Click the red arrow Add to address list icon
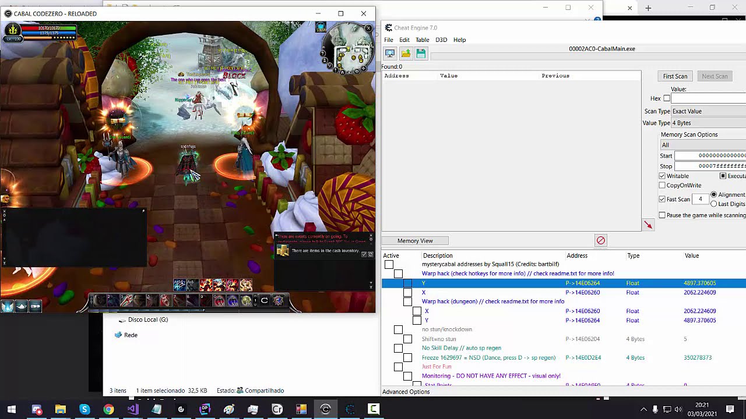 (x=648, y=225)
